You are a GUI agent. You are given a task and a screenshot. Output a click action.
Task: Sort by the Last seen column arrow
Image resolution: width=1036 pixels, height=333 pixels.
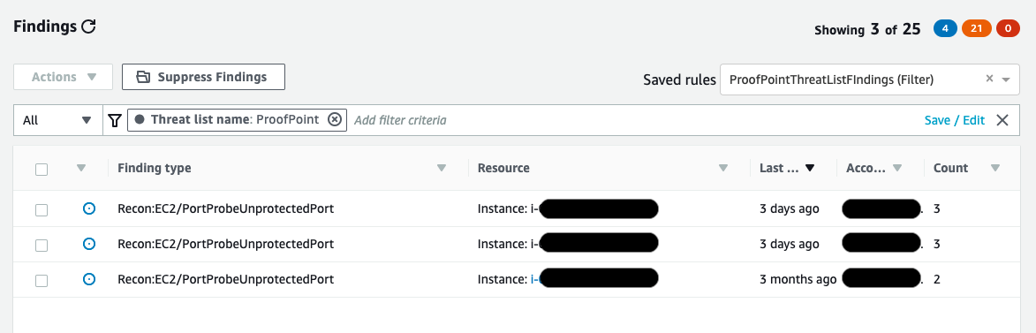click(809, 169)
